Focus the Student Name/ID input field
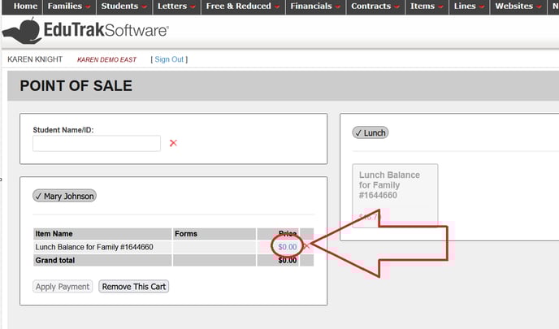The height and width of the screenshot is (329, 559). [x=97, y=143]
